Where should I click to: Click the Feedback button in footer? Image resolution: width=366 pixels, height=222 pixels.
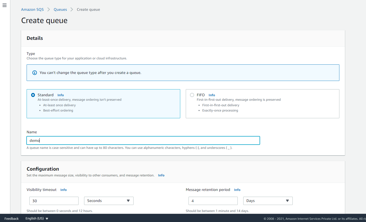[12, 218]
